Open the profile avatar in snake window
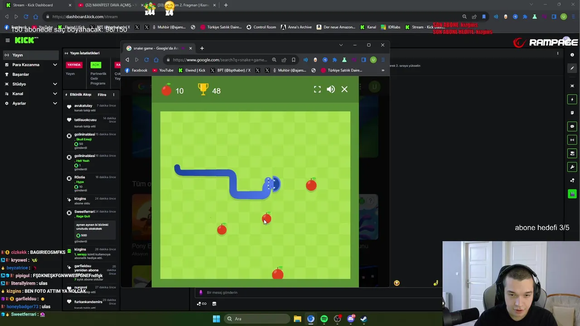Viewport: 580px width, 326px height. 373,60
